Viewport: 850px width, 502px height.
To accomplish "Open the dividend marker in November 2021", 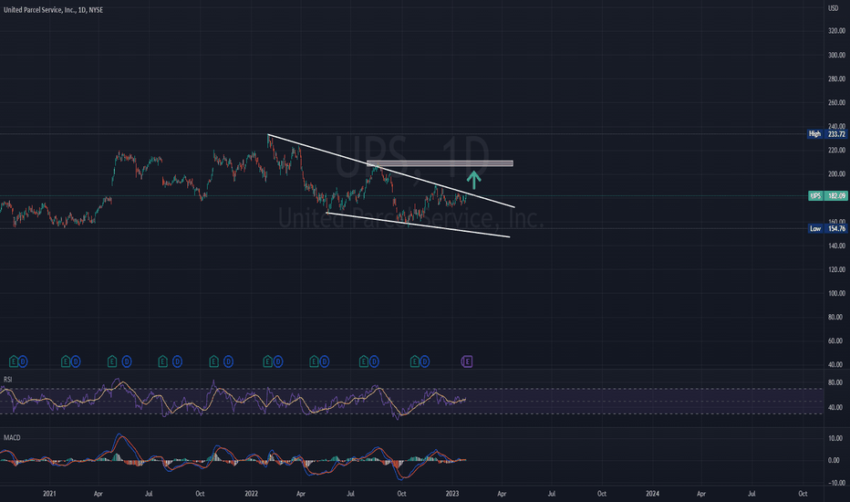I will [x=228, y=361].
